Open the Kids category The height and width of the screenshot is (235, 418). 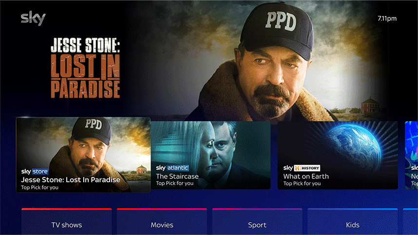pos(353,222)
